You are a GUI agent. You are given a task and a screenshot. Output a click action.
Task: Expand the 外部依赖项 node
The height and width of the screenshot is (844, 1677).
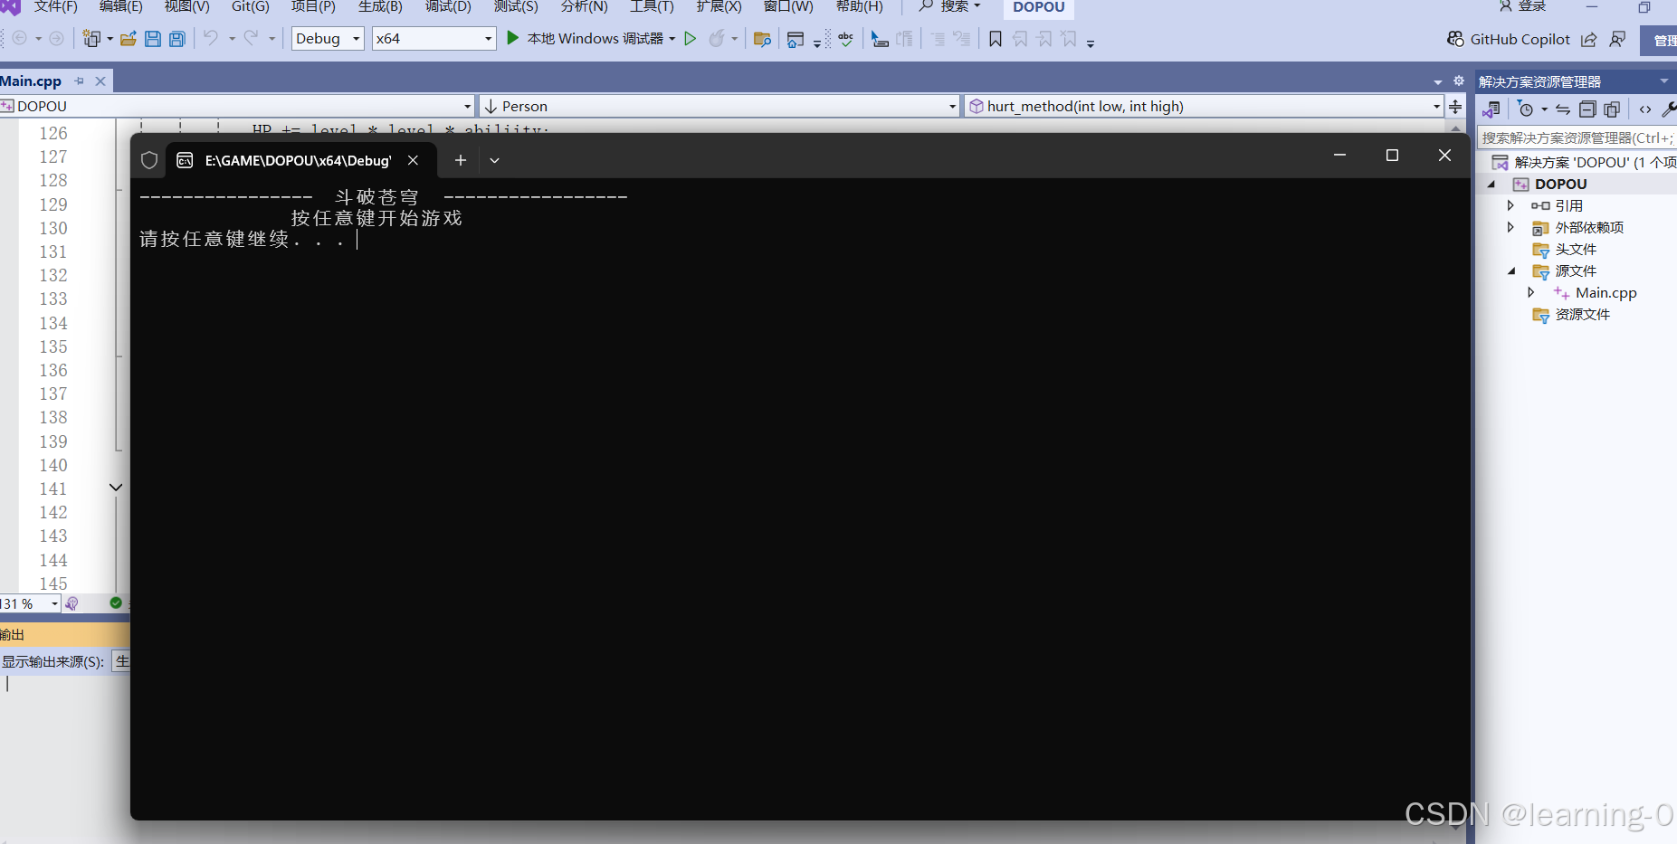pyautogui.click(x=1510, y=227)
